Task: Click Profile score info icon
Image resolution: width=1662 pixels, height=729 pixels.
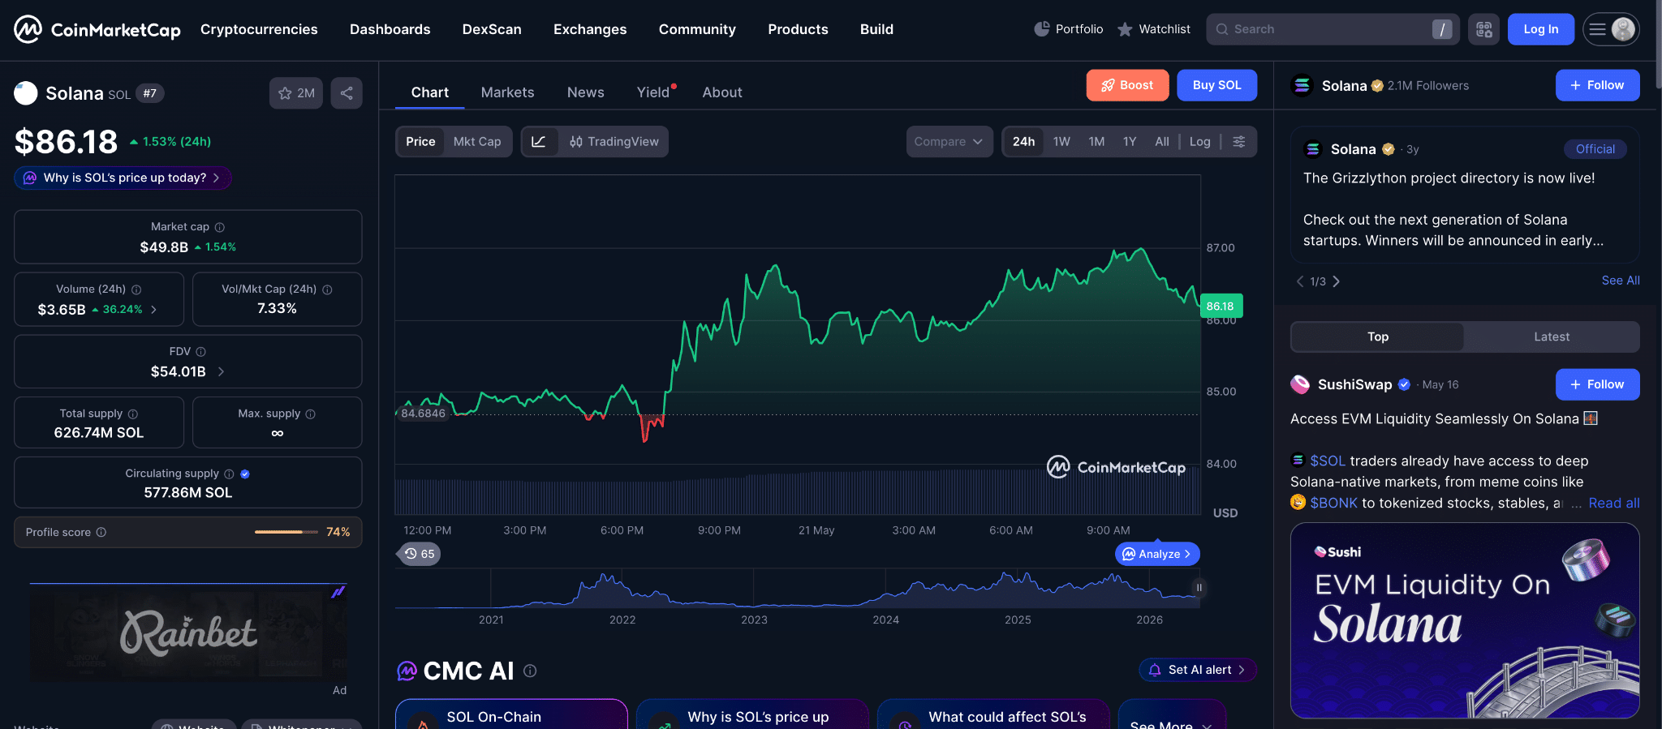Action: click(x=101, y=532)
